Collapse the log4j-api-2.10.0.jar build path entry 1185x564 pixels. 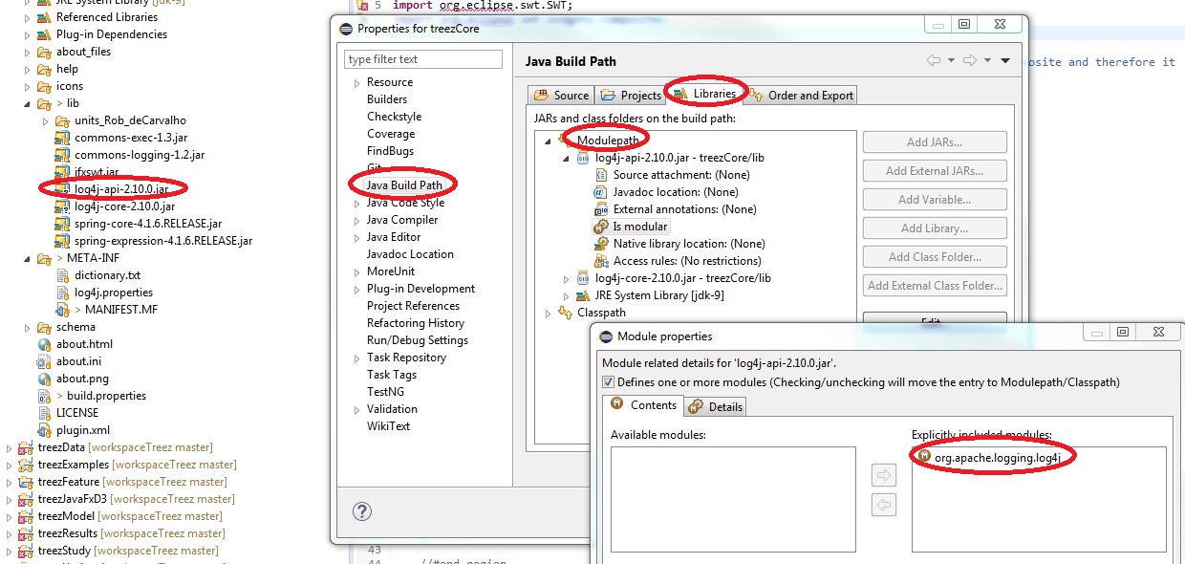(x=567, y=158)
